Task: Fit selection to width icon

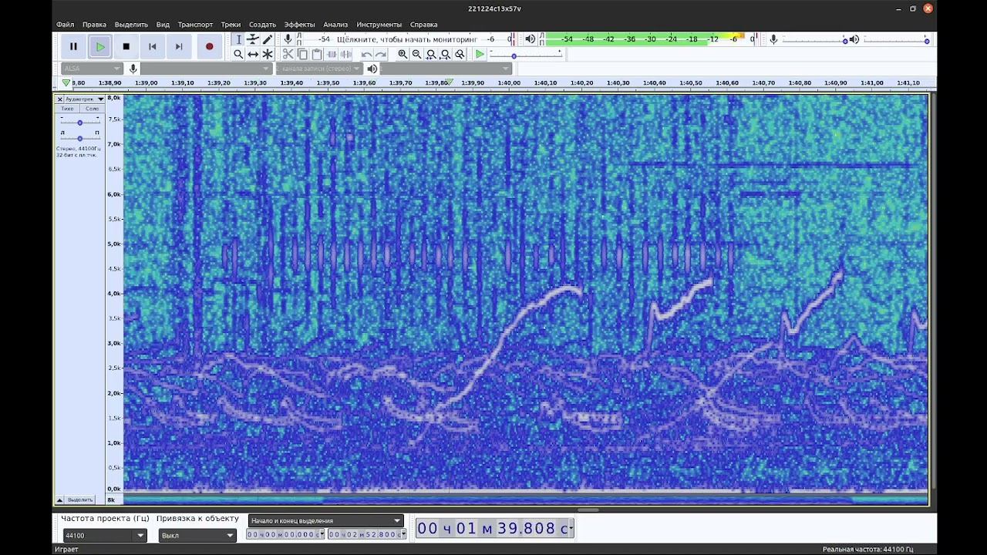Action: pos(432,54)
